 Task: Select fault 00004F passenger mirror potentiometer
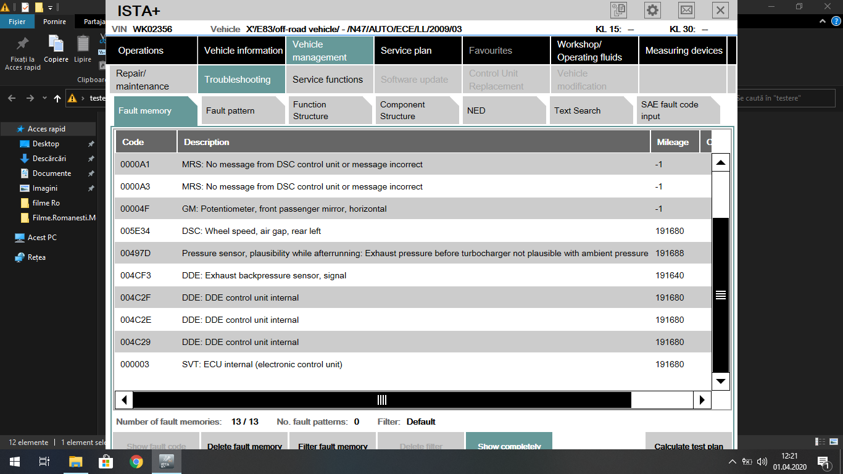[x=413, y=209]
